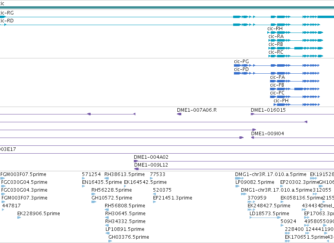Select the DME1-016O15 feature label
The height and width of the screenshot is (243, 334).
[268, 110]
